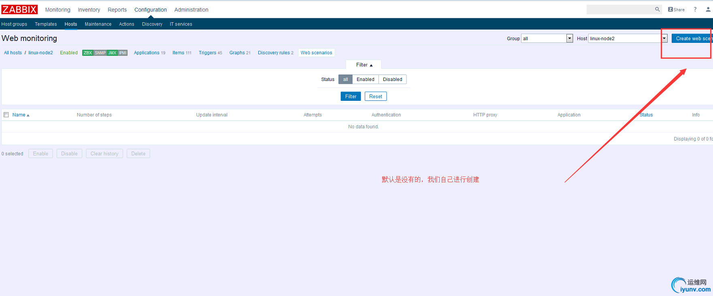This screenshot has width=713, height=296.
Task: Open the All hosts breadcrumb link
Action: (x=13, y=53)
